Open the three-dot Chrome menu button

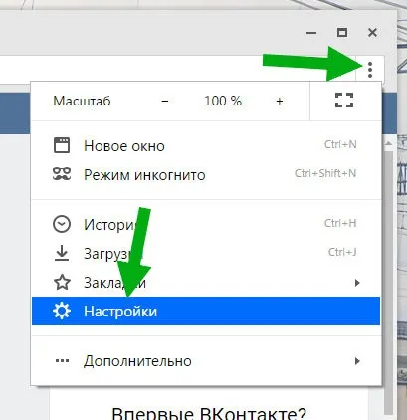370,70
